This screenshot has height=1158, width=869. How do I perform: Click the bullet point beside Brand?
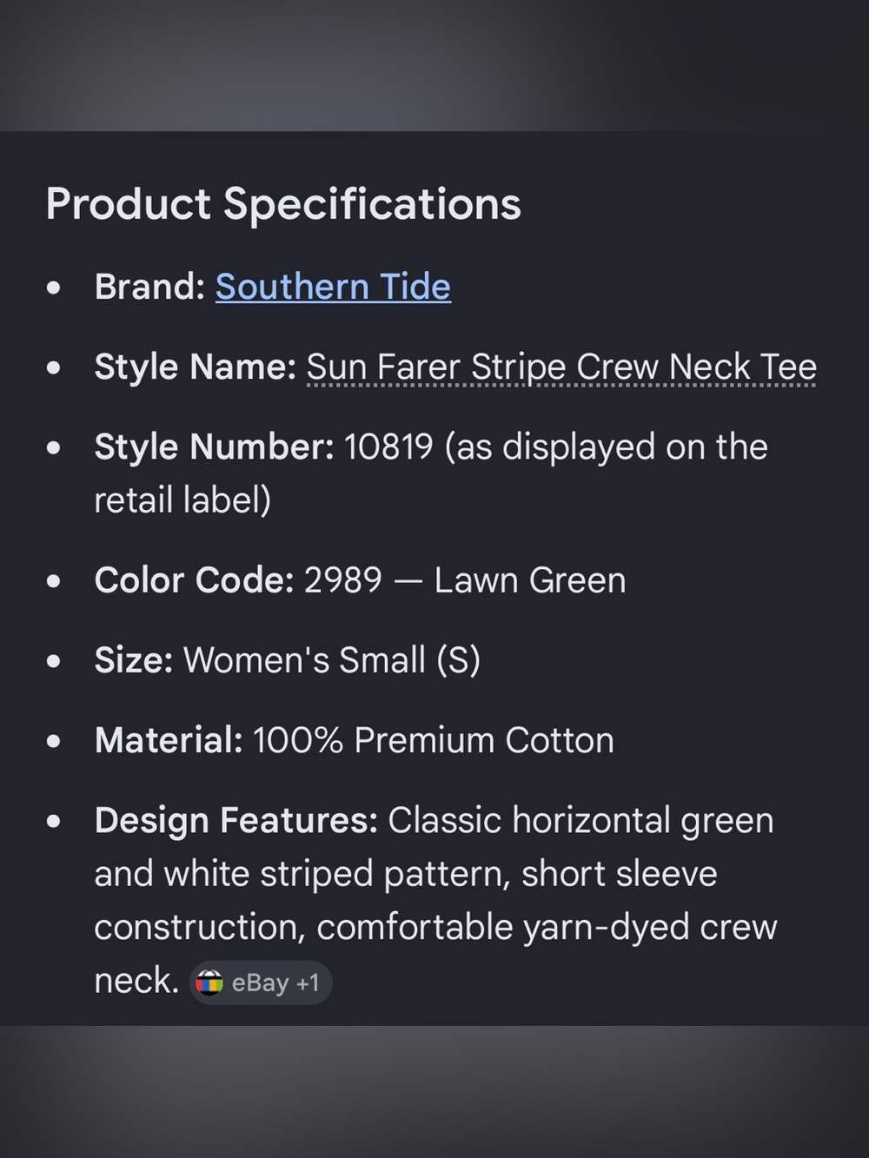pyautogui.click(x=54, y=288)
